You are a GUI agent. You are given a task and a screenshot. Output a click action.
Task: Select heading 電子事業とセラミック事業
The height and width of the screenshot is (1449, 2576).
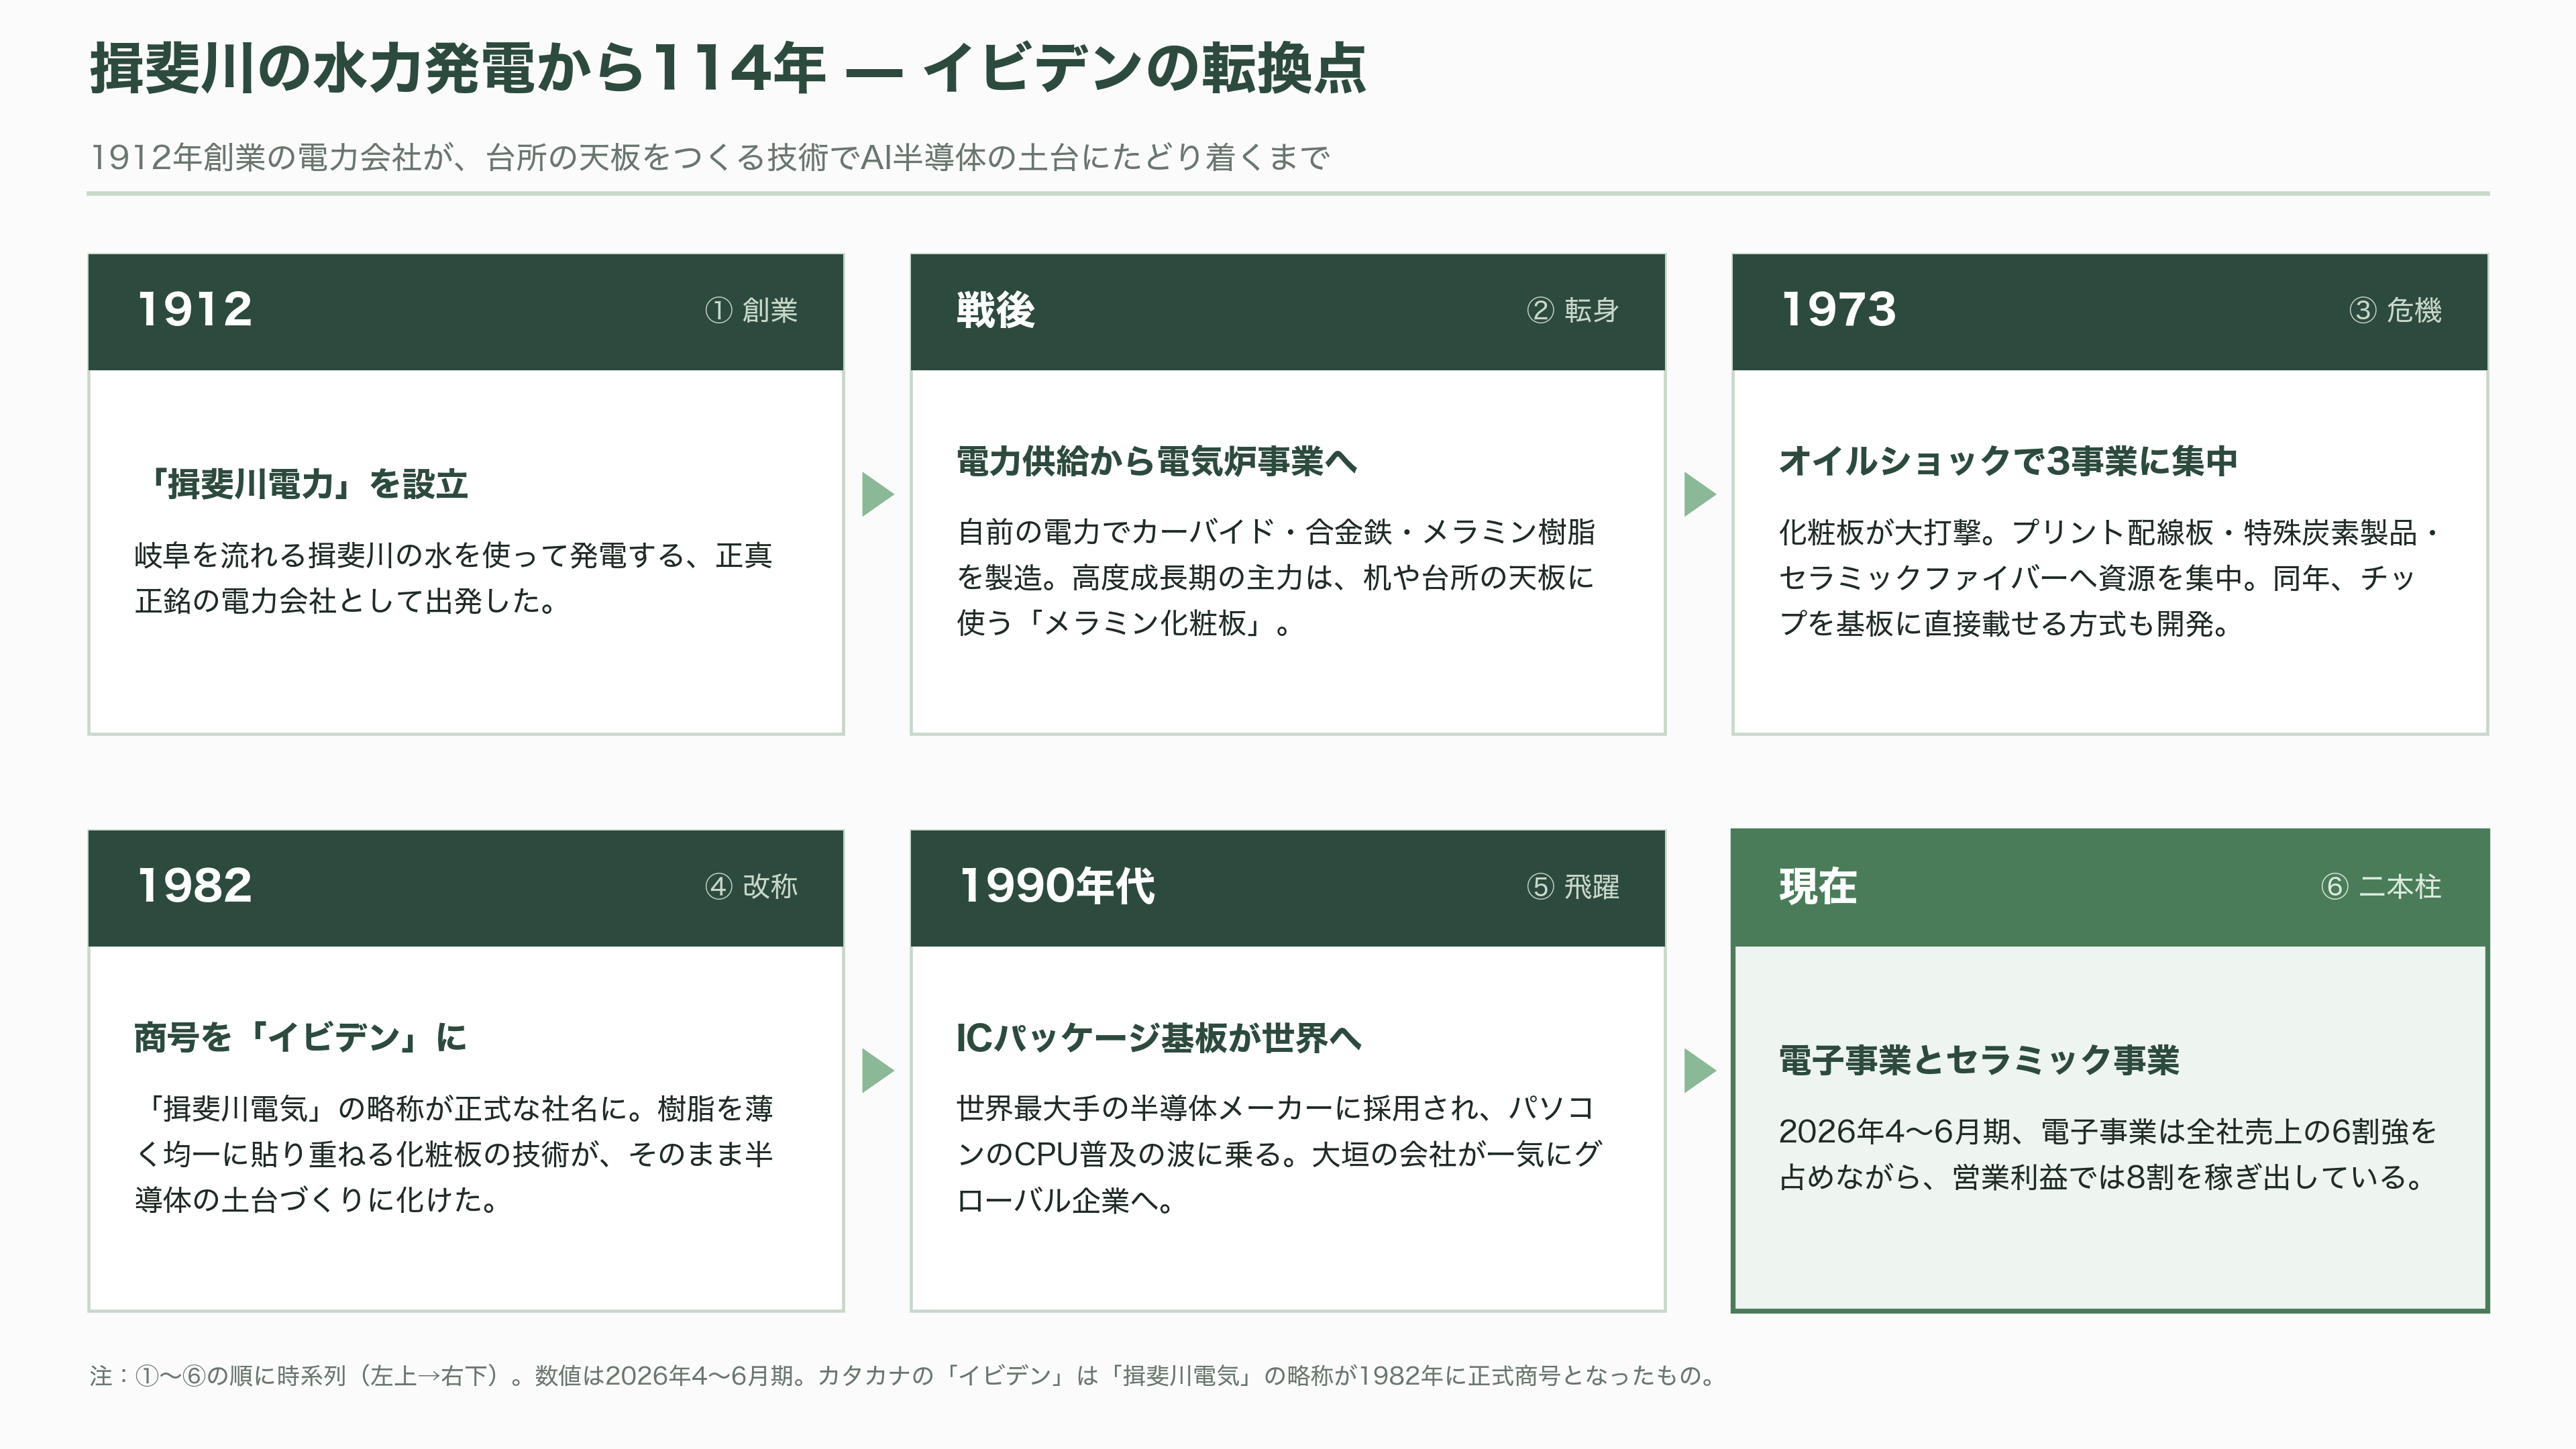(1979, 1060)
